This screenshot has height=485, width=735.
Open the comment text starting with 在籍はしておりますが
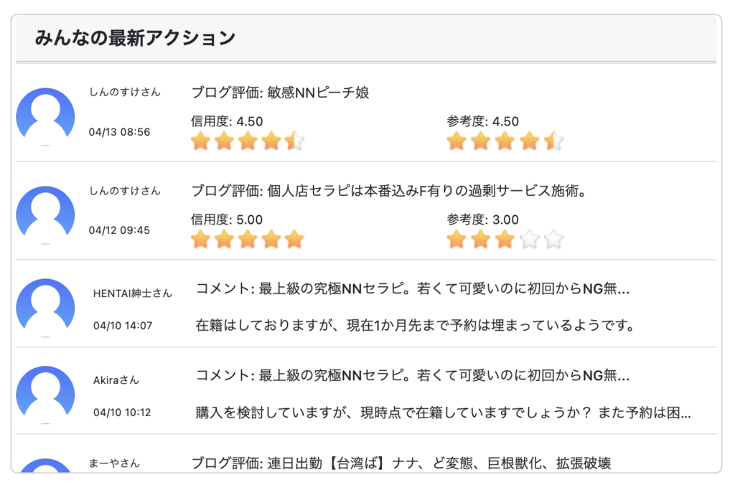click(415, 326)
